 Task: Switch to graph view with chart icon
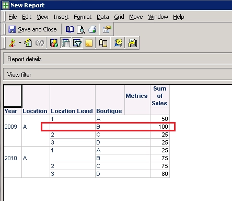coord(28,43)
